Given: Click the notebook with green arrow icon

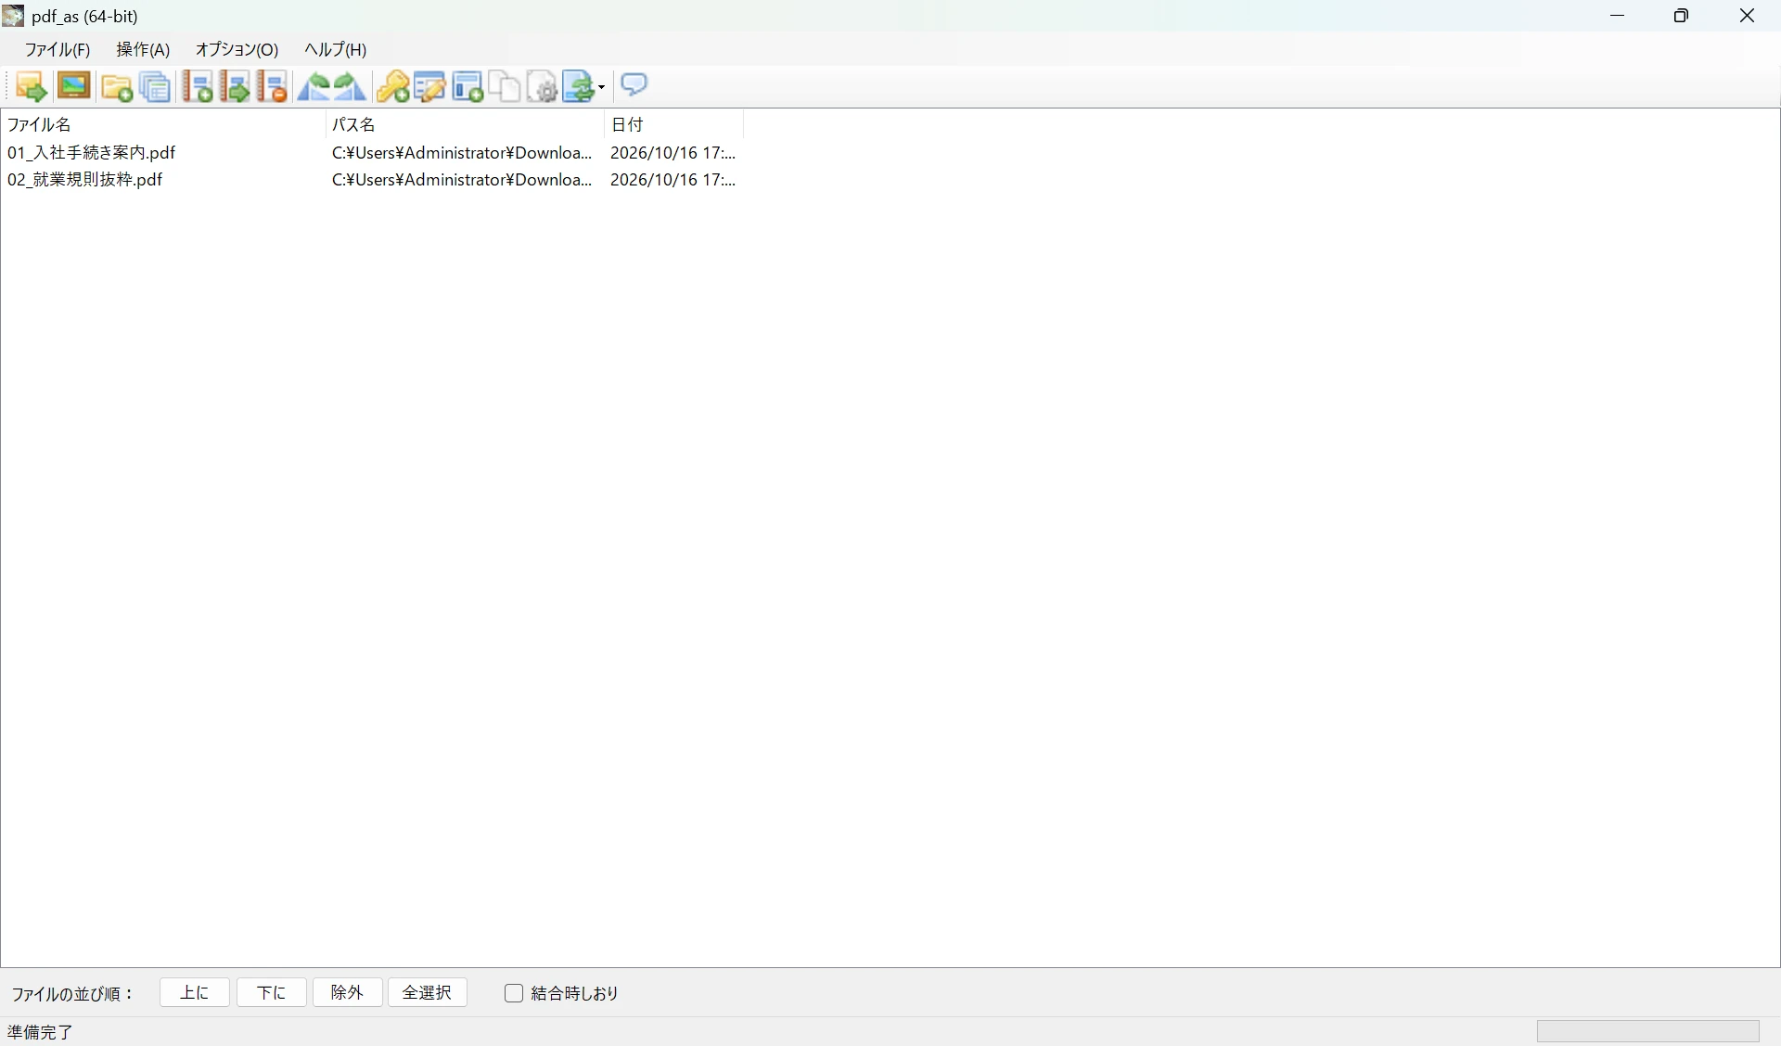Looking at the screenshot, I should 235,87.
